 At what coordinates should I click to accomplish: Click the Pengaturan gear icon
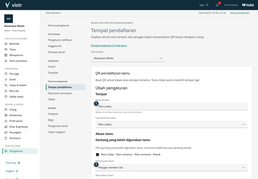point(6,151)
